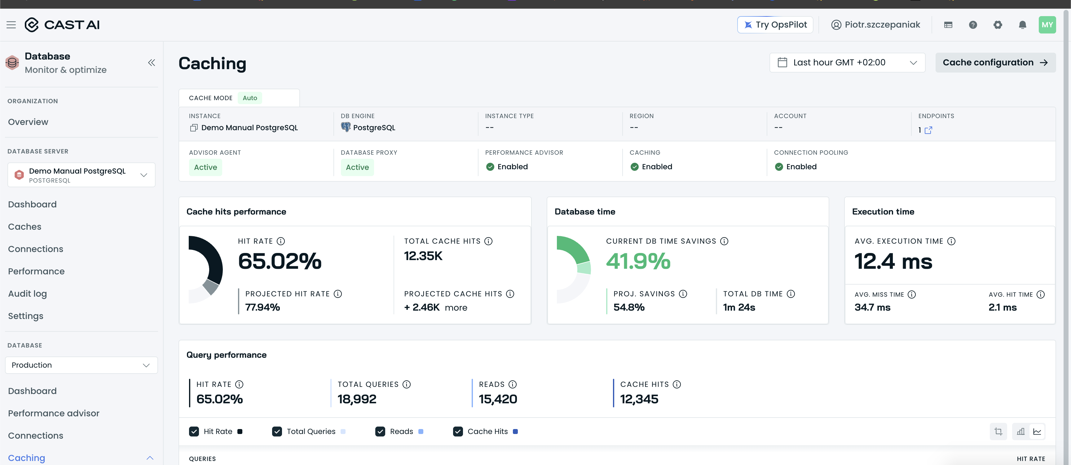Open the server Dashboard page
This screenshot has height=465, width=1071.
(x=33, y=205)
